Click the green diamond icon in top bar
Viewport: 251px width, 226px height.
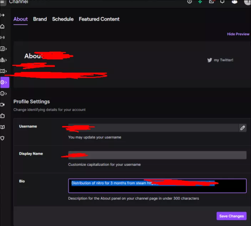click(200, 2)
